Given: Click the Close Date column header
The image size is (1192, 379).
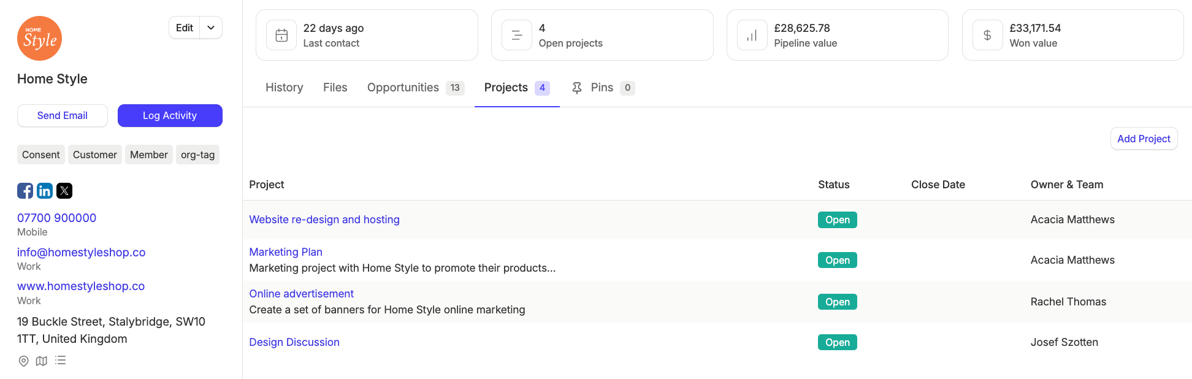Looking at the screenshot, I should click(x=938, y=185).
